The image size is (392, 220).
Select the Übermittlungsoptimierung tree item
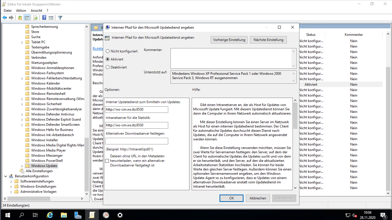pyautogui.click(x=51, y=52)
